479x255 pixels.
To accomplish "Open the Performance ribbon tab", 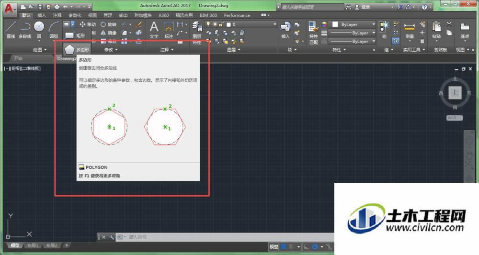I will (x=237, y=15).
